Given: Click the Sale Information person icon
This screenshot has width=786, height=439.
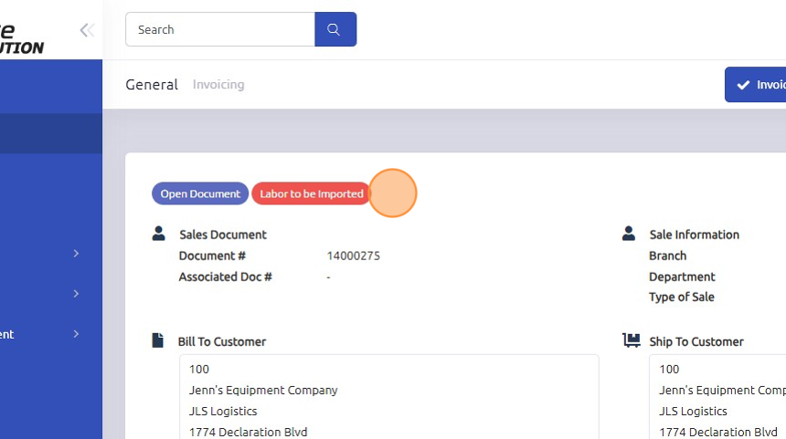Looking at the screenshot, I should 629,234.
